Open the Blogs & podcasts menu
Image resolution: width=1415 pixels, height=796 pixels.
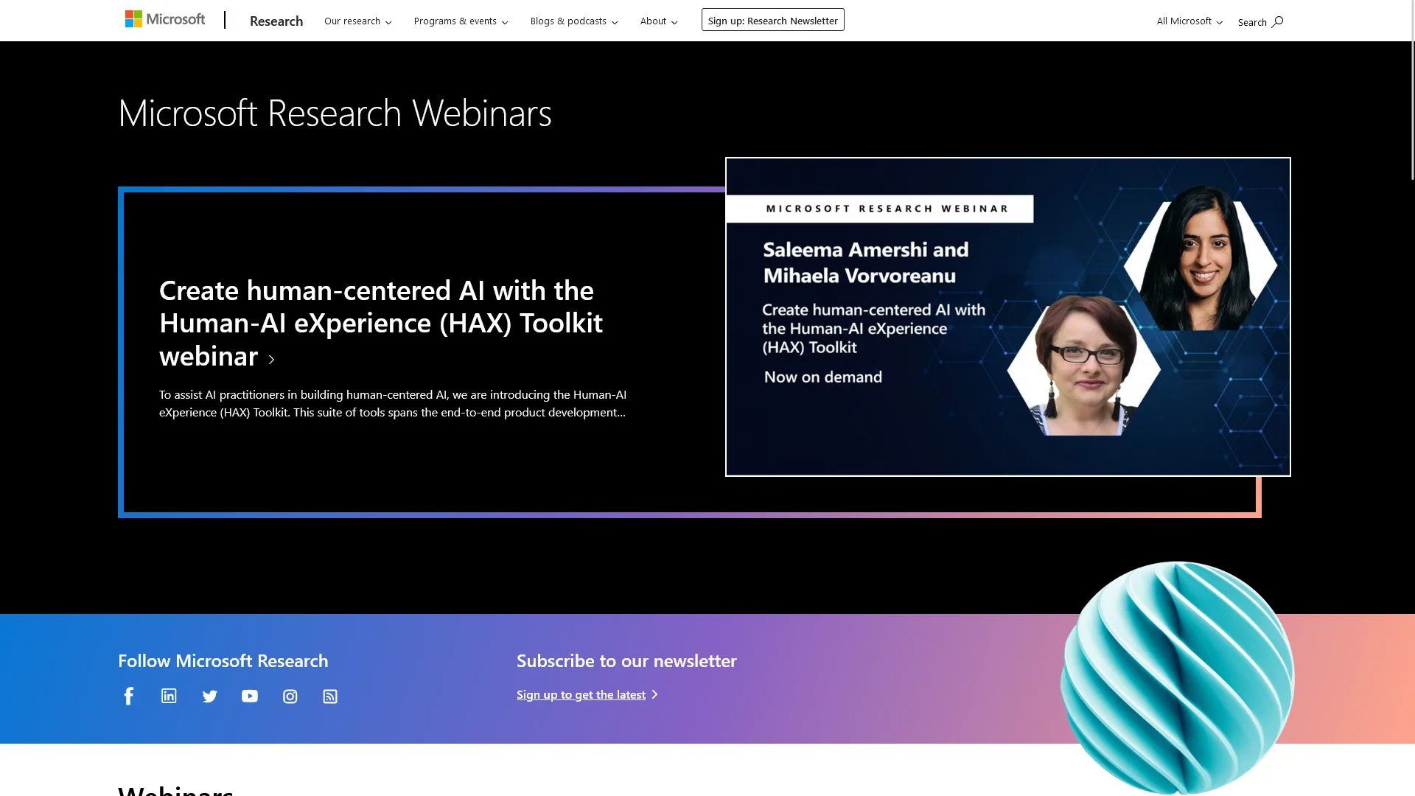573,21
